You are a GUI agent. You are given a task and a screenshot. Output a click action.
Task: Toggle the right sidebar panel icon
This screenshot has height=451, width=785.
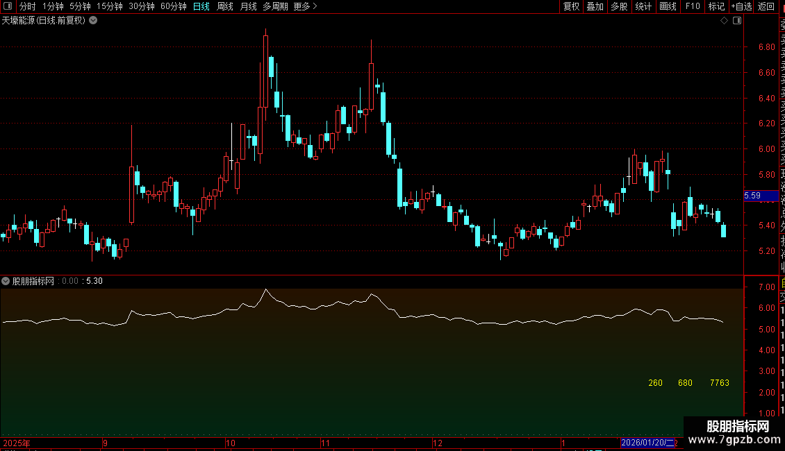point(737,21)
